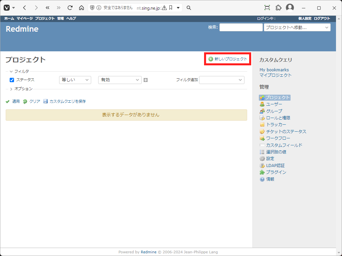Open the user profile avatar
Viewport: 342px width, 256px height.
click(290, 8)
